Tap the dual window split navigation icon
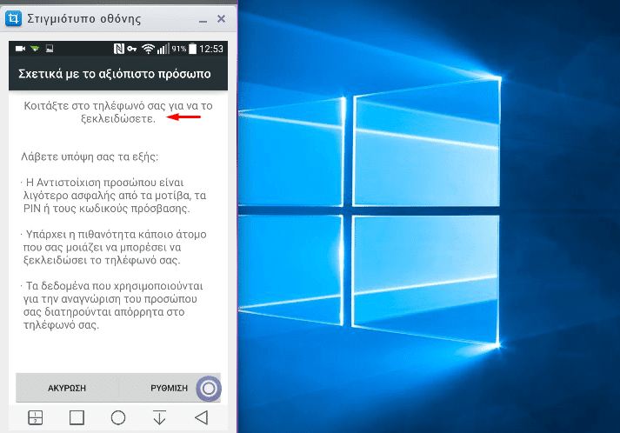Screen dimensions: 620x433 tap(35, 417)
